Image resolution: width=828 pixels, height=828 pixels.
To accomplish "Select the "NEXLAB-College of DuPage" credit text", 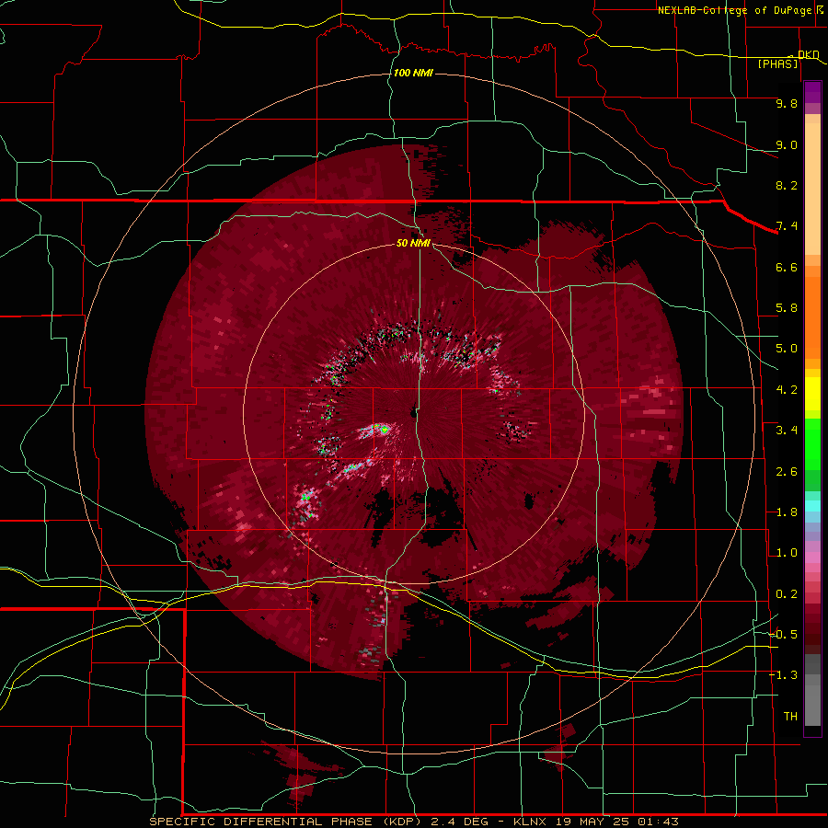I will [x=734, y=10].
